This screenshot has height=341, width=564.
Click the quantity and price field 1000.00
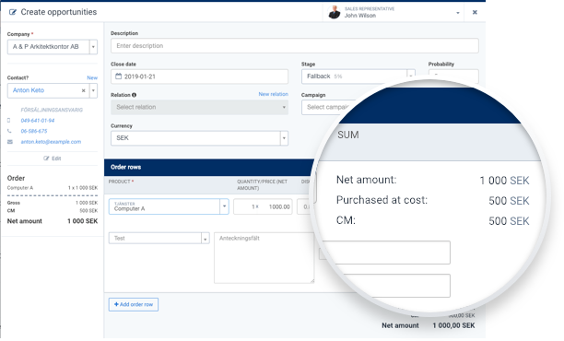pyautogui.click(x=263, y=206)
